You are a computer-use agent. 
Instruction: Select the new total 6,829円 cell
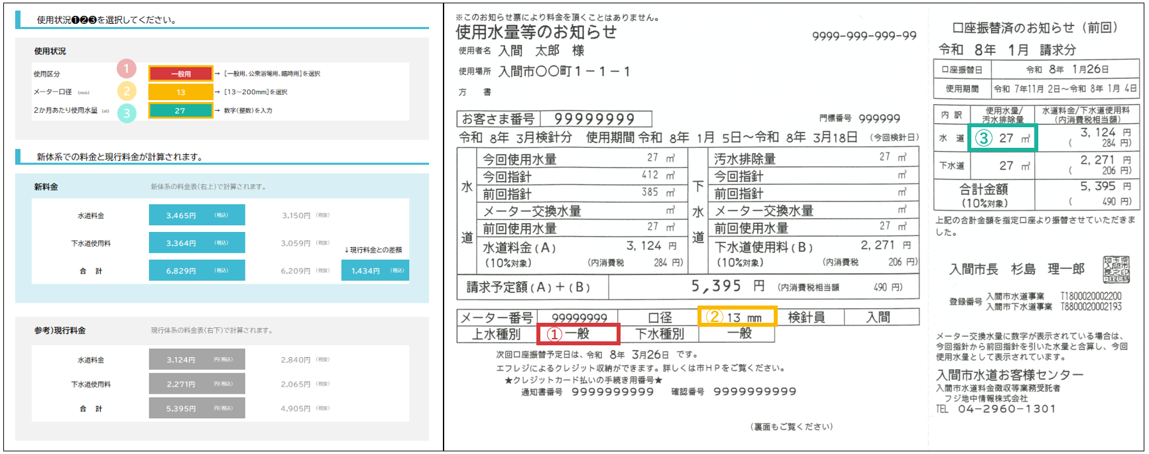pos(197,271)
